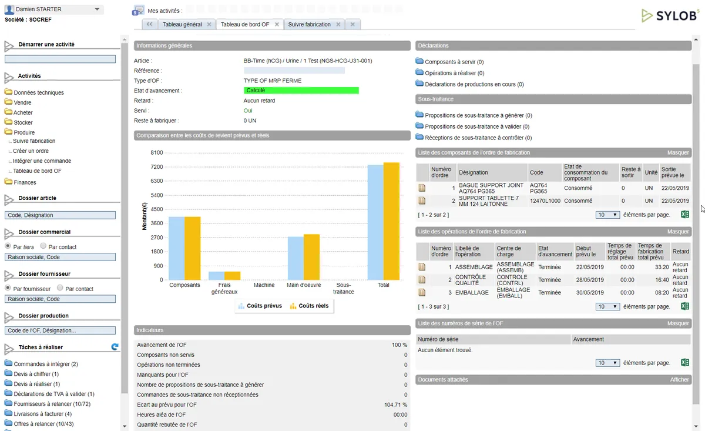Click the refresh icon beside Tâches à réaliser
The image size is (705, 431).
point(115,347)
